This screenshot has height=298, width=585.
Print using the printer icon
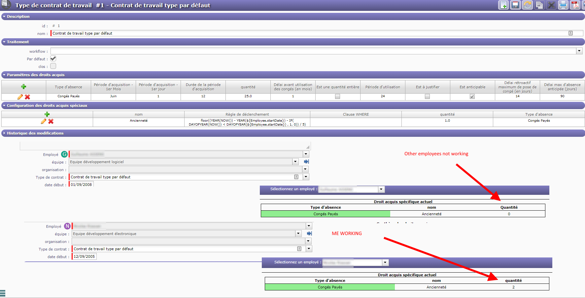click(x=563, y=5)
